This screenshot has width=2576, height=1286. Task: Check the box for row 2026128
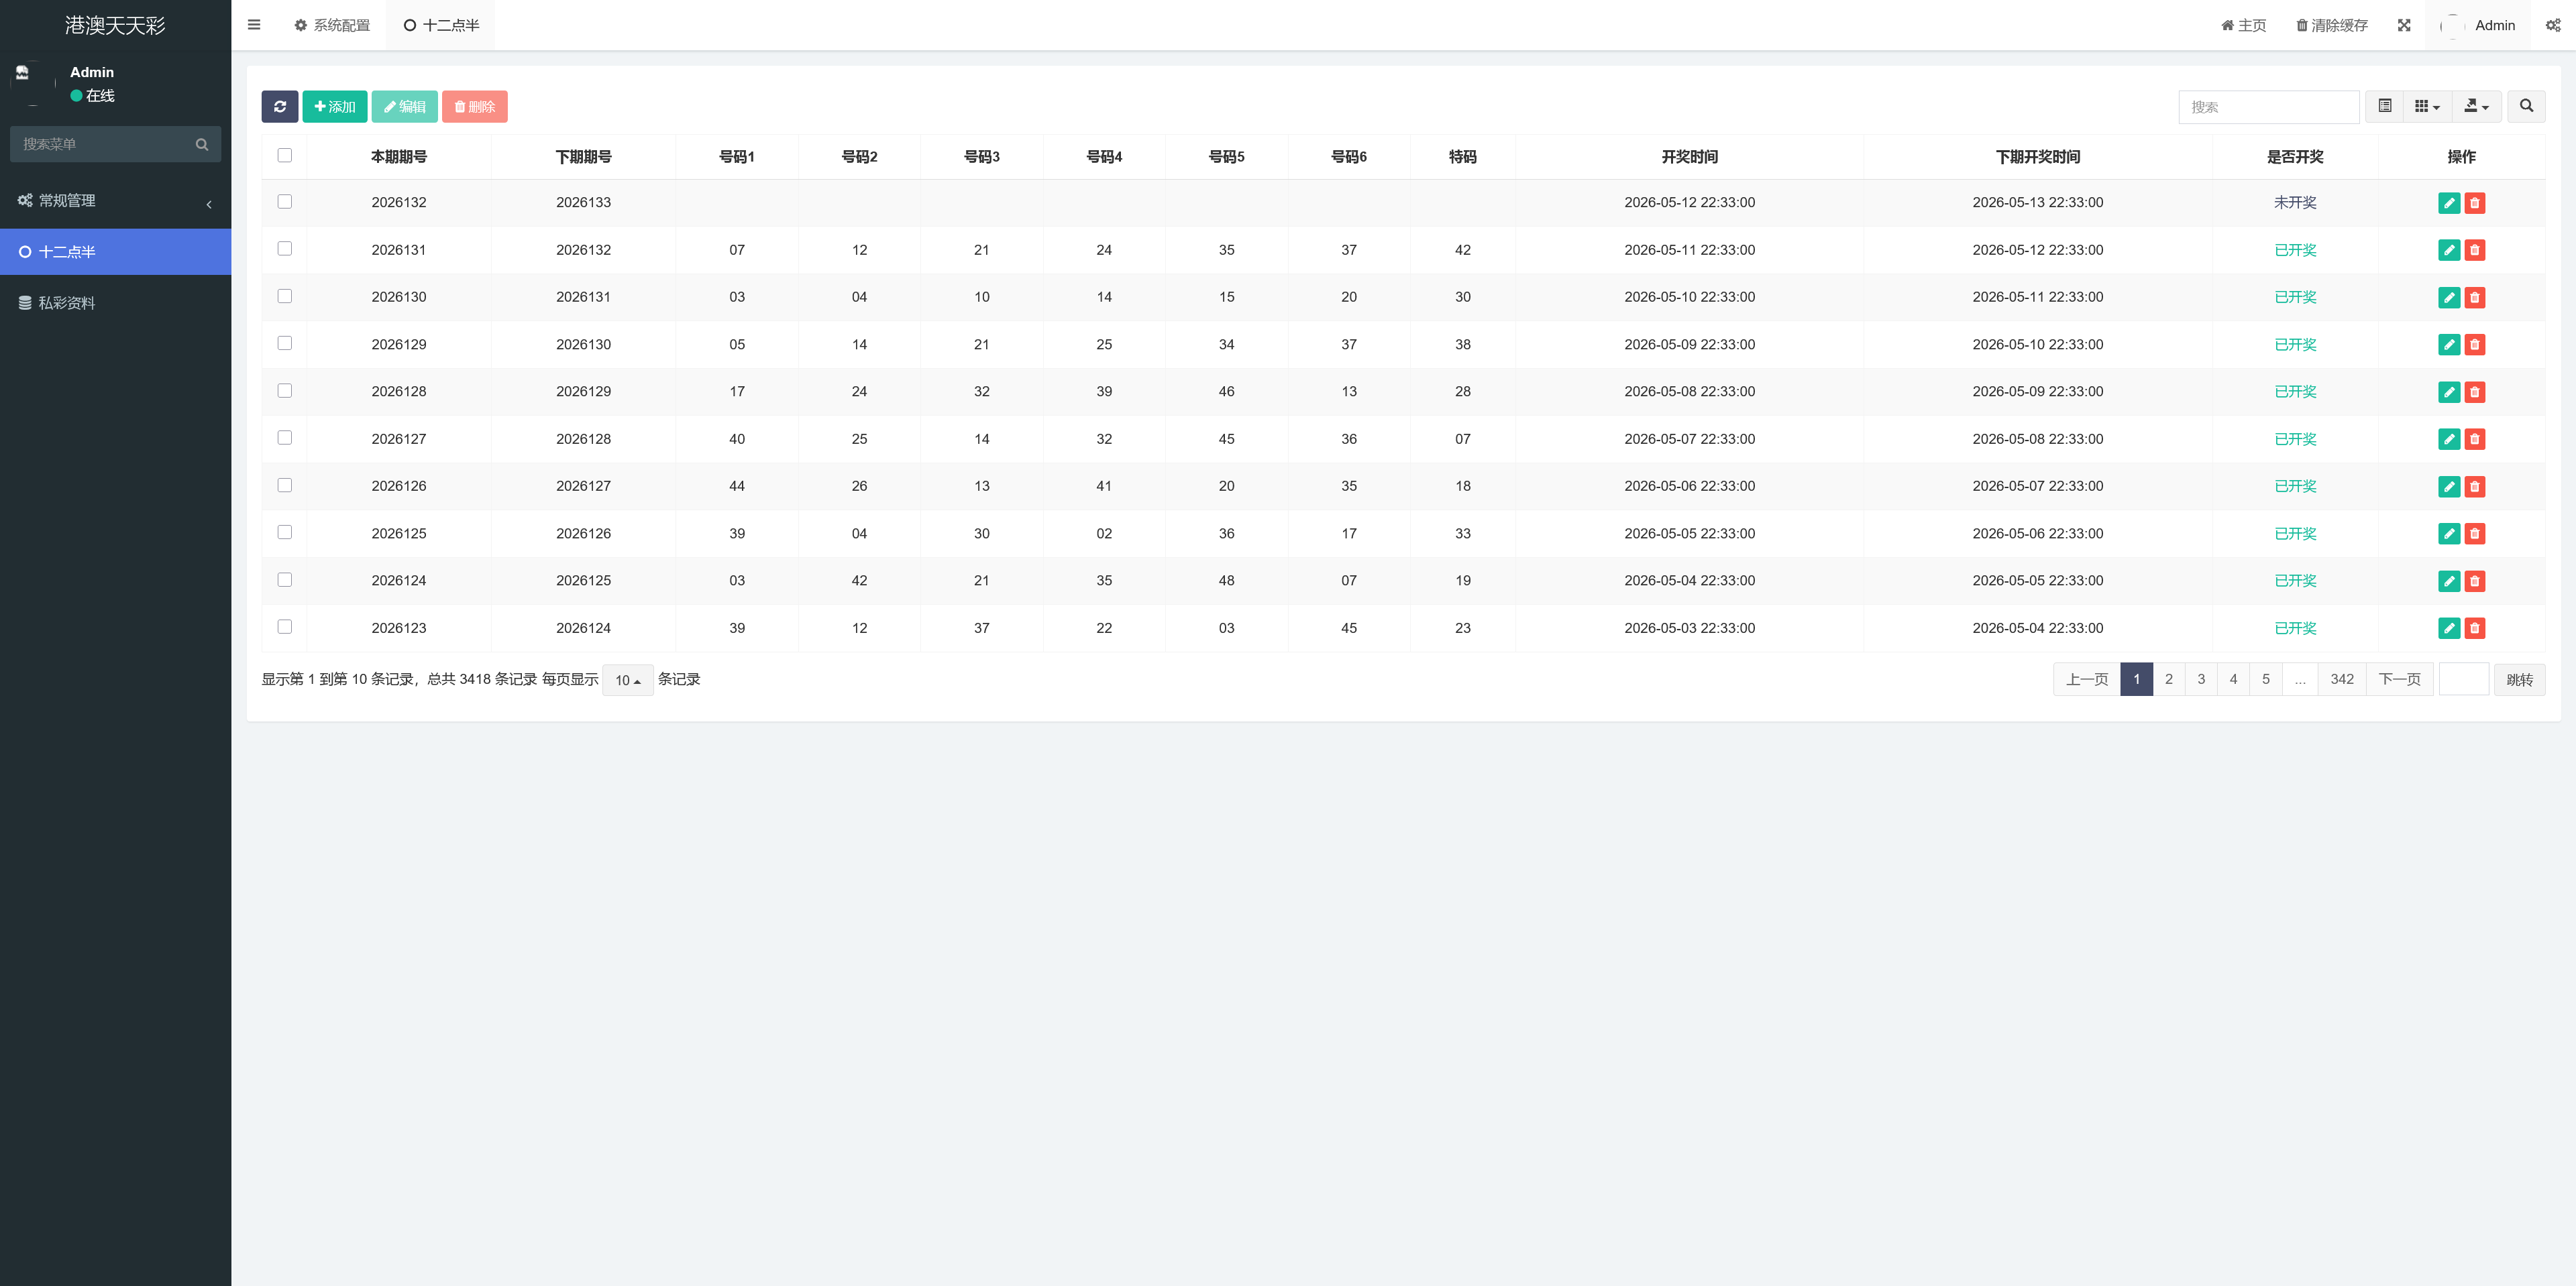pos(285,391)
